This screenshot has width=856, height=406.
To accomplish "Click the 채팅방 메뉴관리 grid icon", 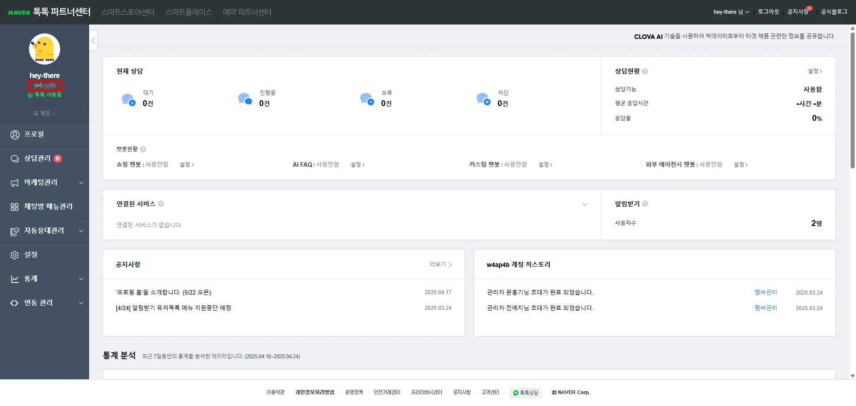I will coord(15,207).
